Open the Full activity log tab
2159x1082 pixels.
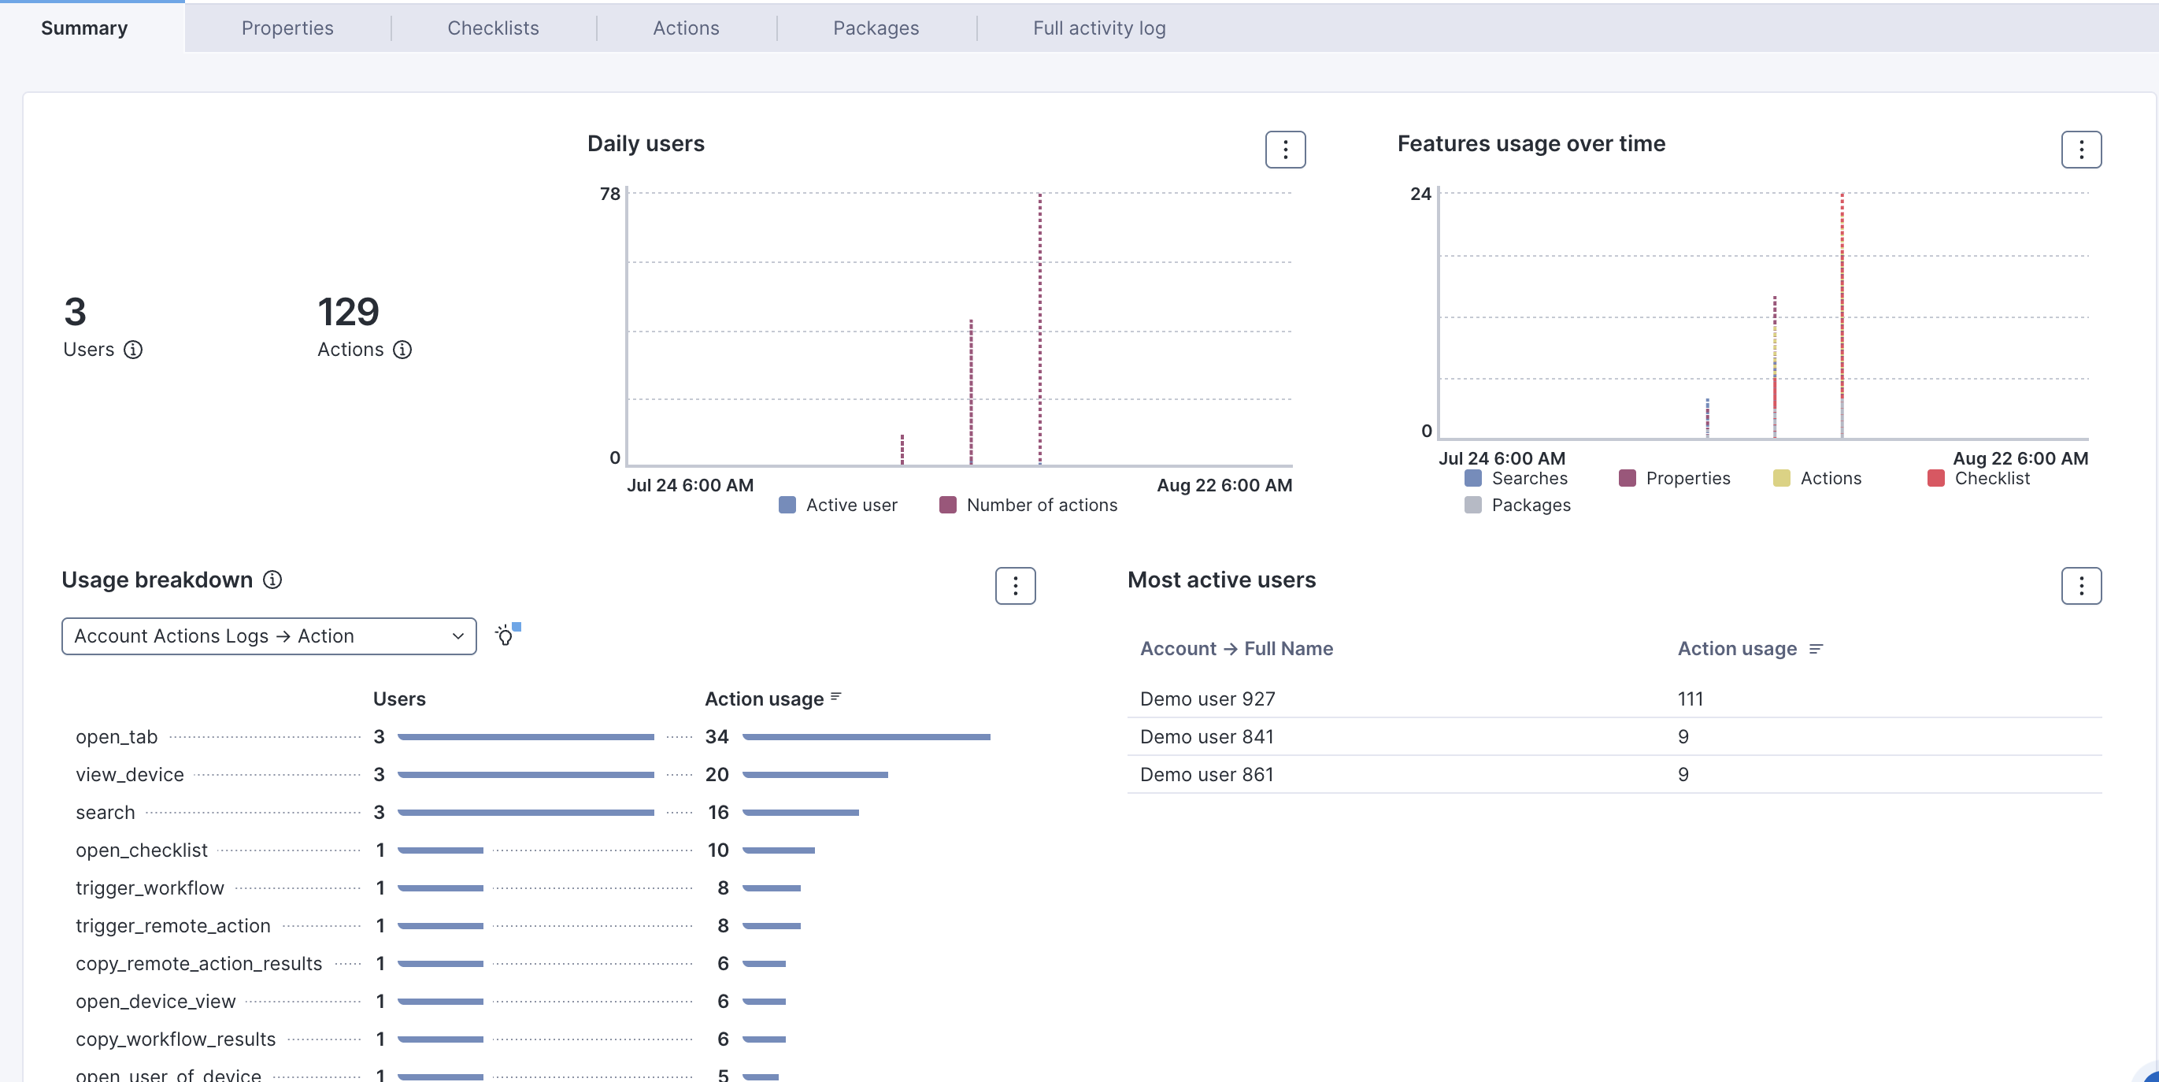tap(1098, 28)
